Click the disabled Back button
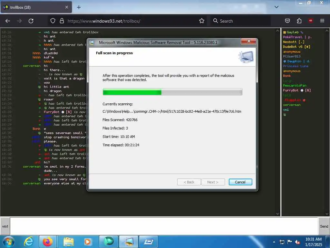Screen dimensions: 330x248 (189, 182)
